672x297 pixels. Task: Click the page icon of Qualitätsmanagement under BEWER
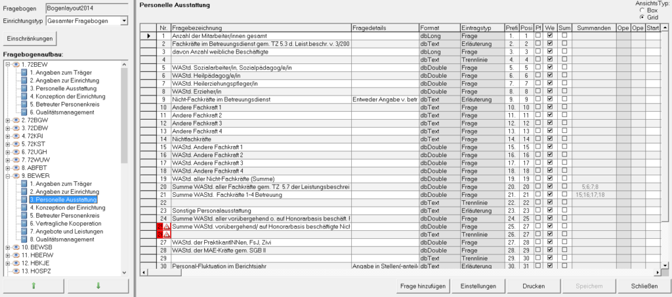pyautogui.click(x=24, y=239)
